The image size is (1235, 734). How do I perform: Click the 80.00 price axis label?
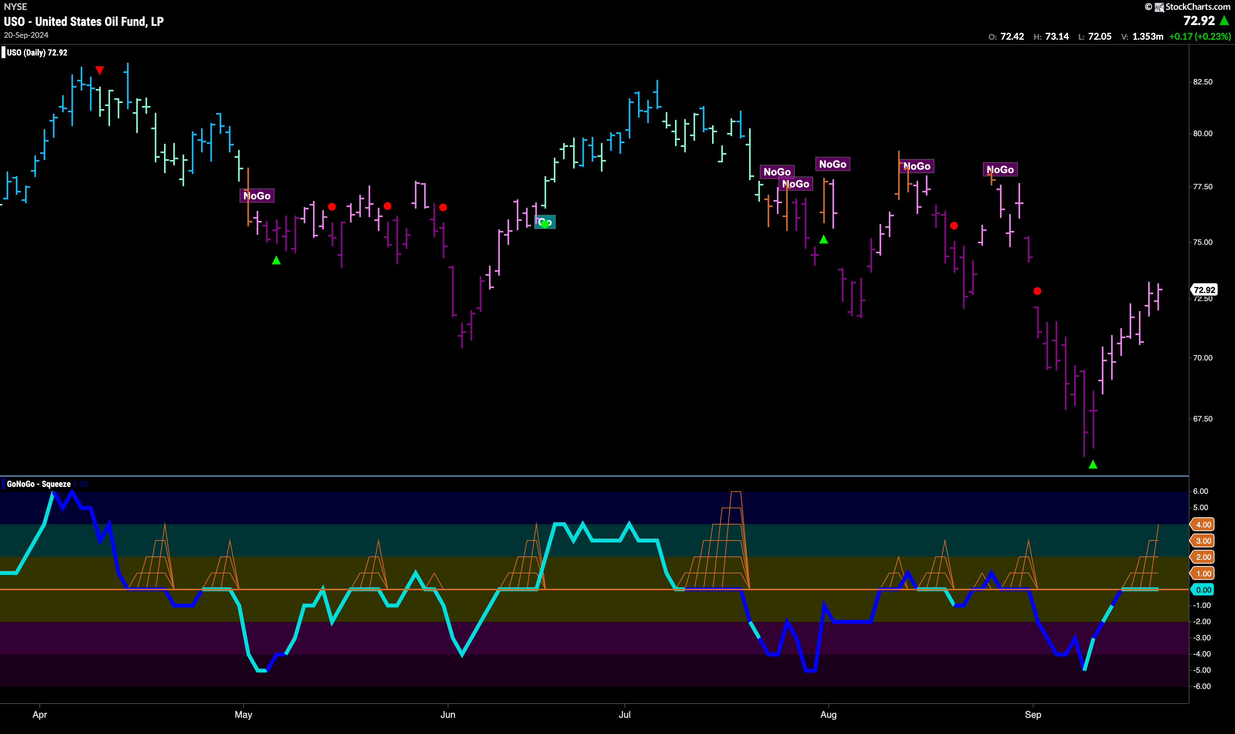click(1203, 133)
